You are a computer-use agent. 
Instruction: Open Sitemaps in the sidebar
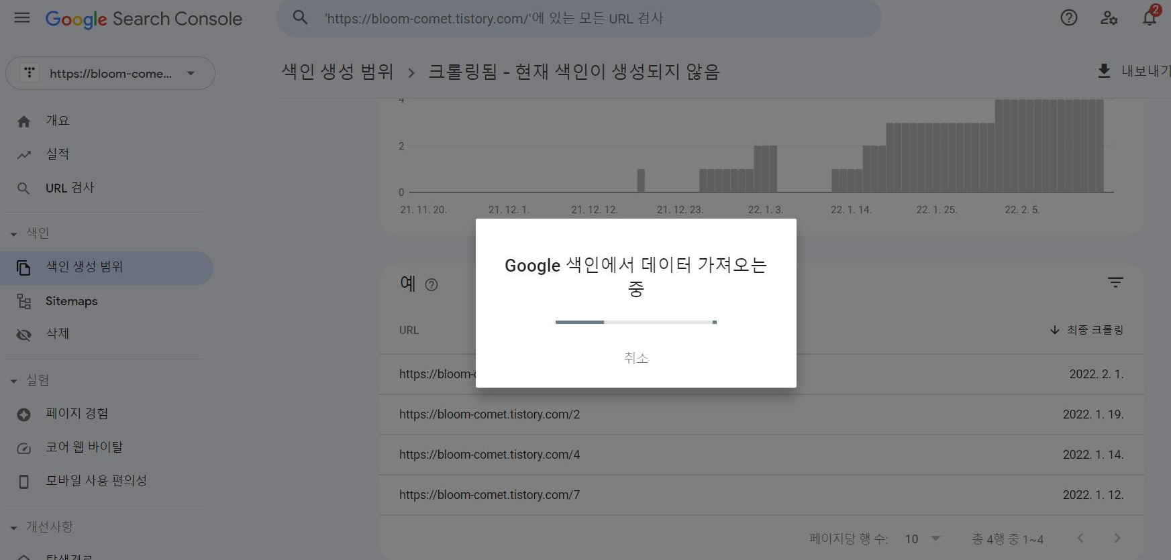[107, 301]
